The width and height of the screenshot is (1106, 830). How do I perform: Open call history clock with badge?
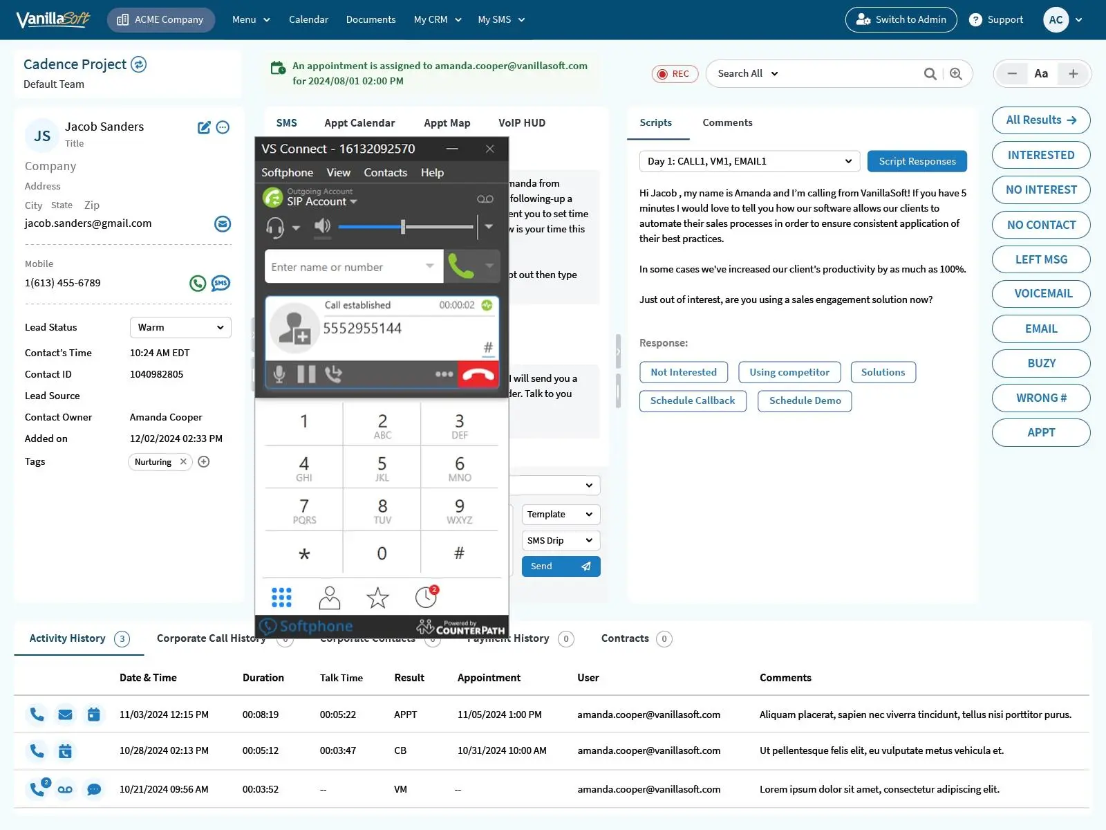427,597
